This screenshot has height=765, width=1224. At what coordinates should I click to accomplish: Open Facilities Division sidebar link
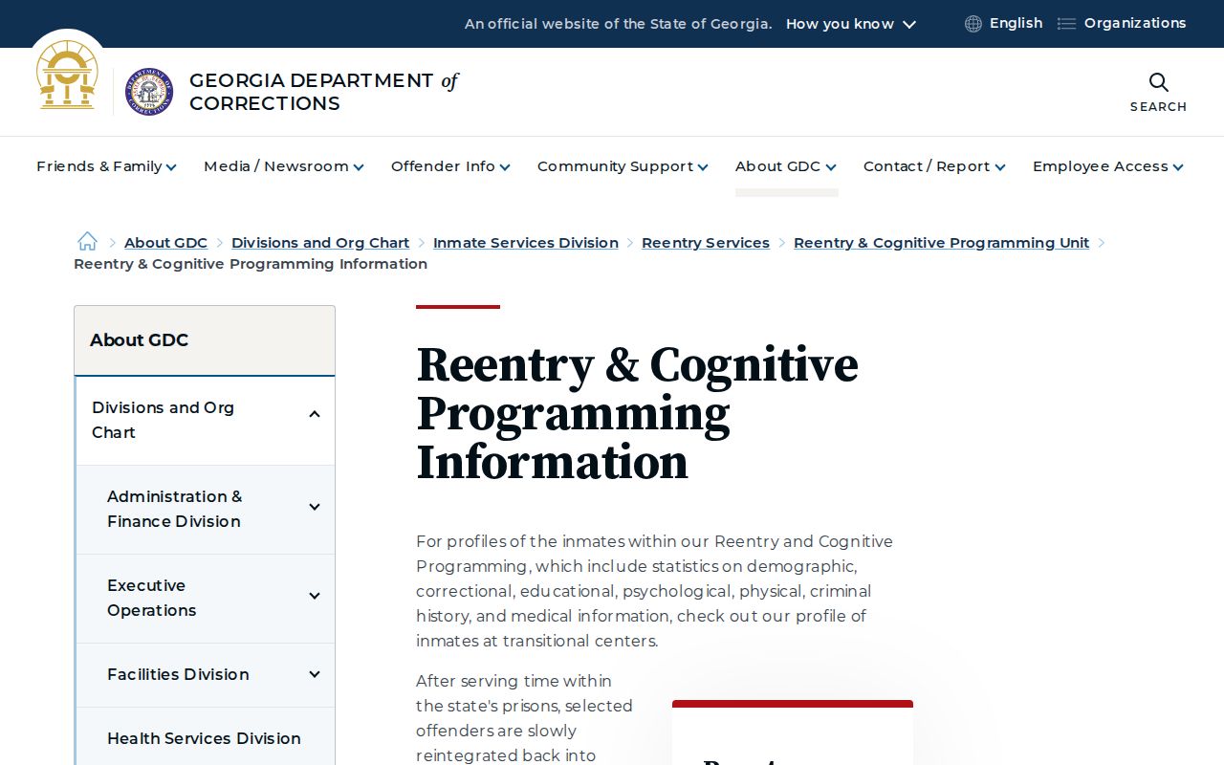[x=178, y=674]
